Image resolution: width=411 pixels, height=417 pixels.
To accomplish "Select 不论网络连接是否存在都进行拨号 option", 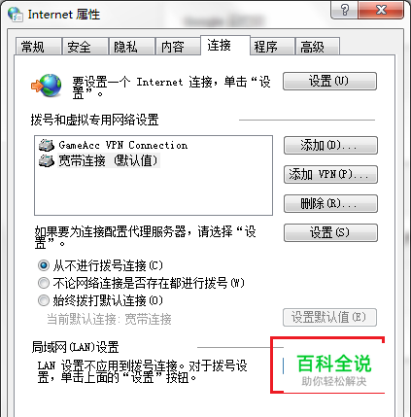I will pyautogui.click(x=44, y=283).
